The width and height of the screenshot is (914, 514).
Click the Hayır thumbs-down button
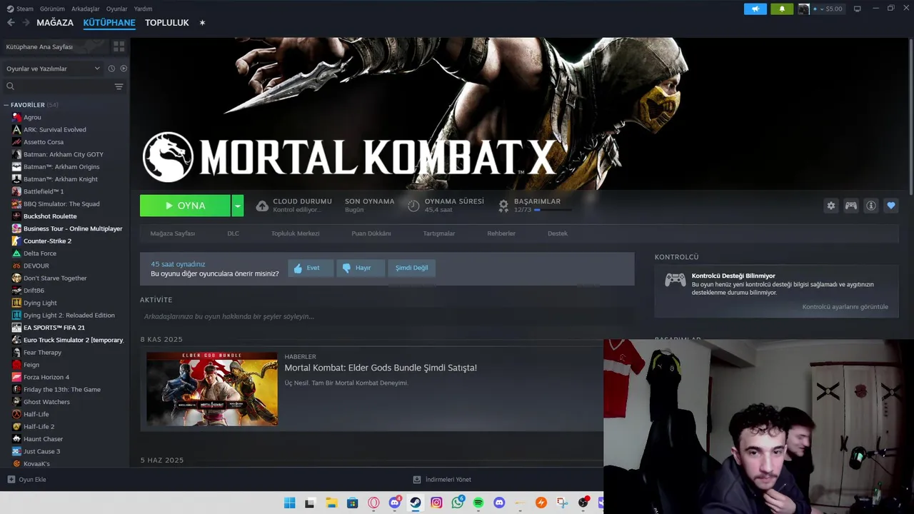[x=360, y=268]
